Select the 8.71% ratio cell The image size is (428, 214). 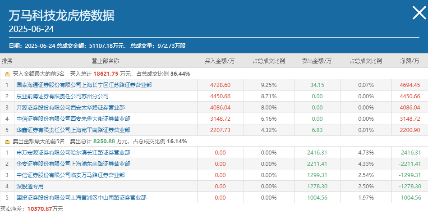click(269, 96)
